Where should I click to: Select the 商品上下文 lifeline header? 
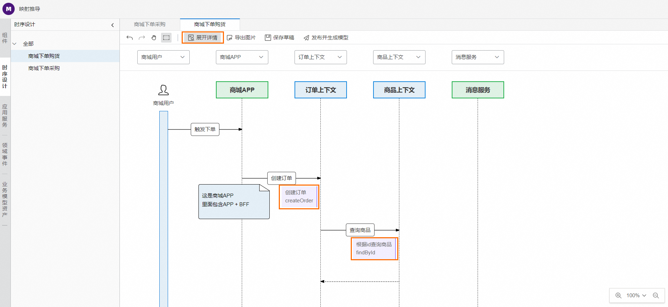point(399,90)
